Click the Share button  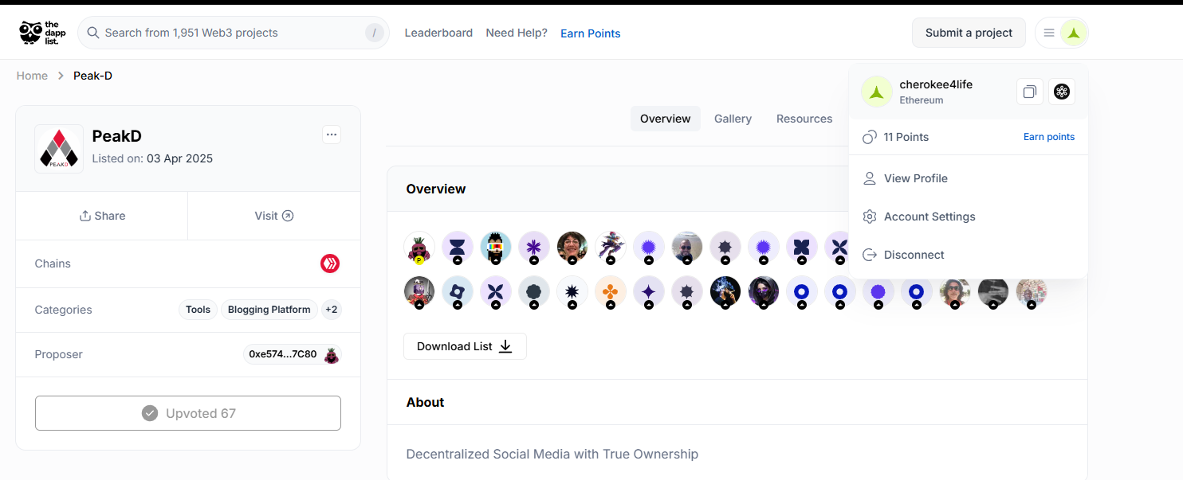102,216
